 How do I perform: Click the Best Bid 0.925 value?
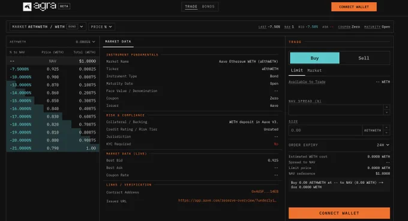click(273, 161)
